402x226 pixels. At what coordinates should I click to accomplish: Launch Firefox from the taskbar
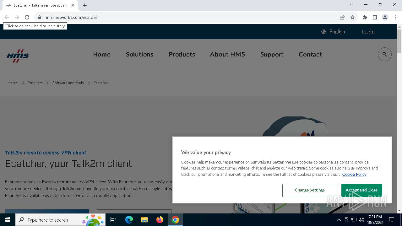(160, 220)
